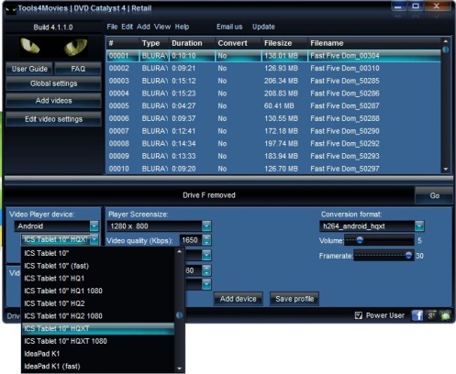Select row 00004 Fast Five Dom_50286
The image size is (456, 374).
coord(273,93)
